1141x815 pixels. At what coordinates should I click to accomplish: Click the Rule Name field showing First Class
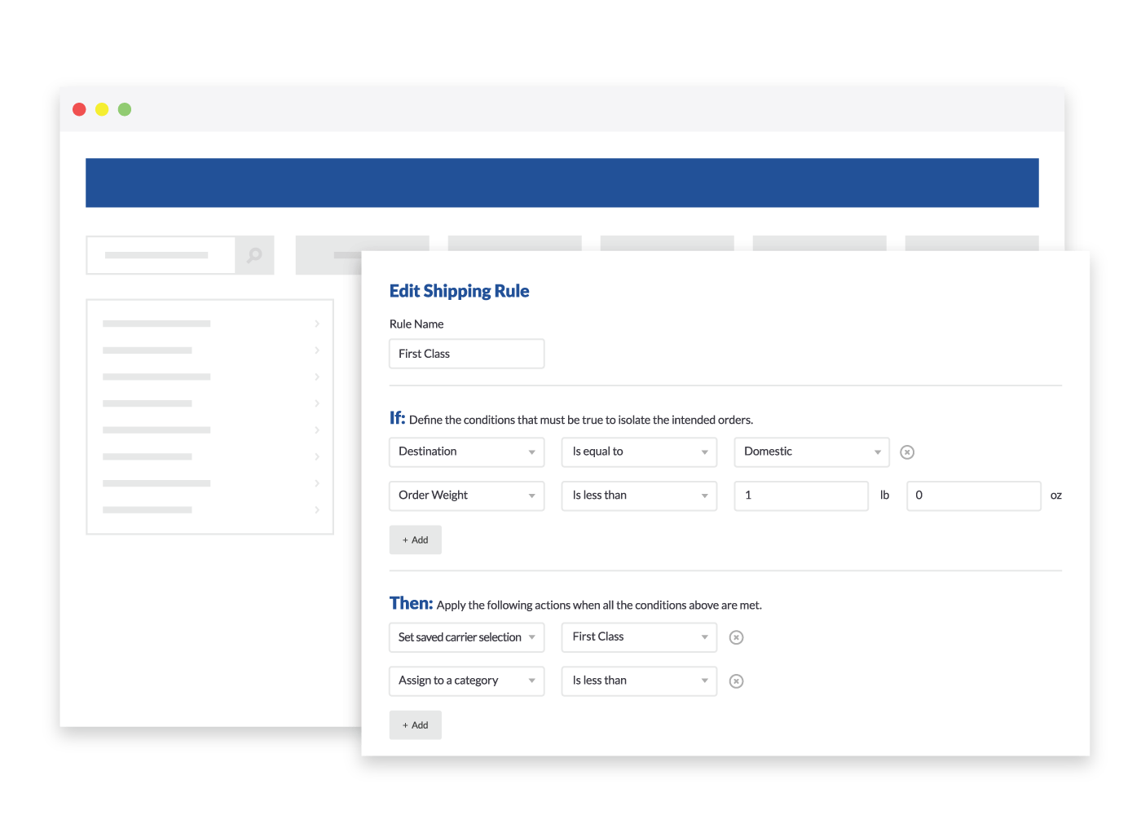coord(466,353)
